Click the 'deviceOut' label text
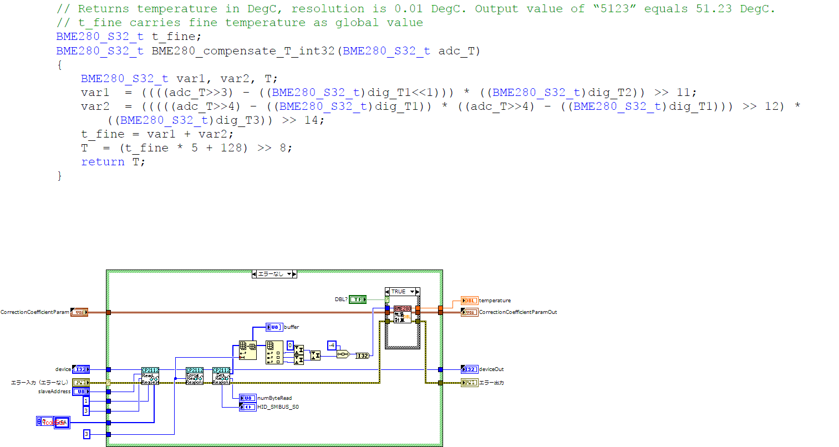 [x=491, y=369]
